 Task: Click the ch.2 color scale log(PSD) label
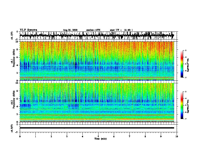click(x=188, y=106)
